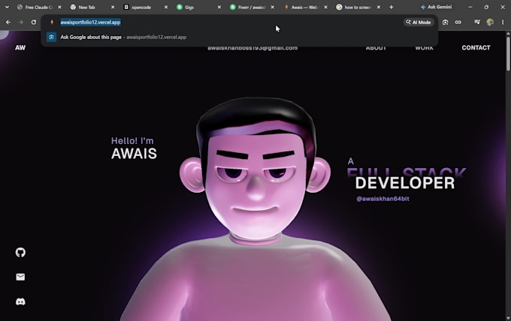Close the Gigs tab

219,7
